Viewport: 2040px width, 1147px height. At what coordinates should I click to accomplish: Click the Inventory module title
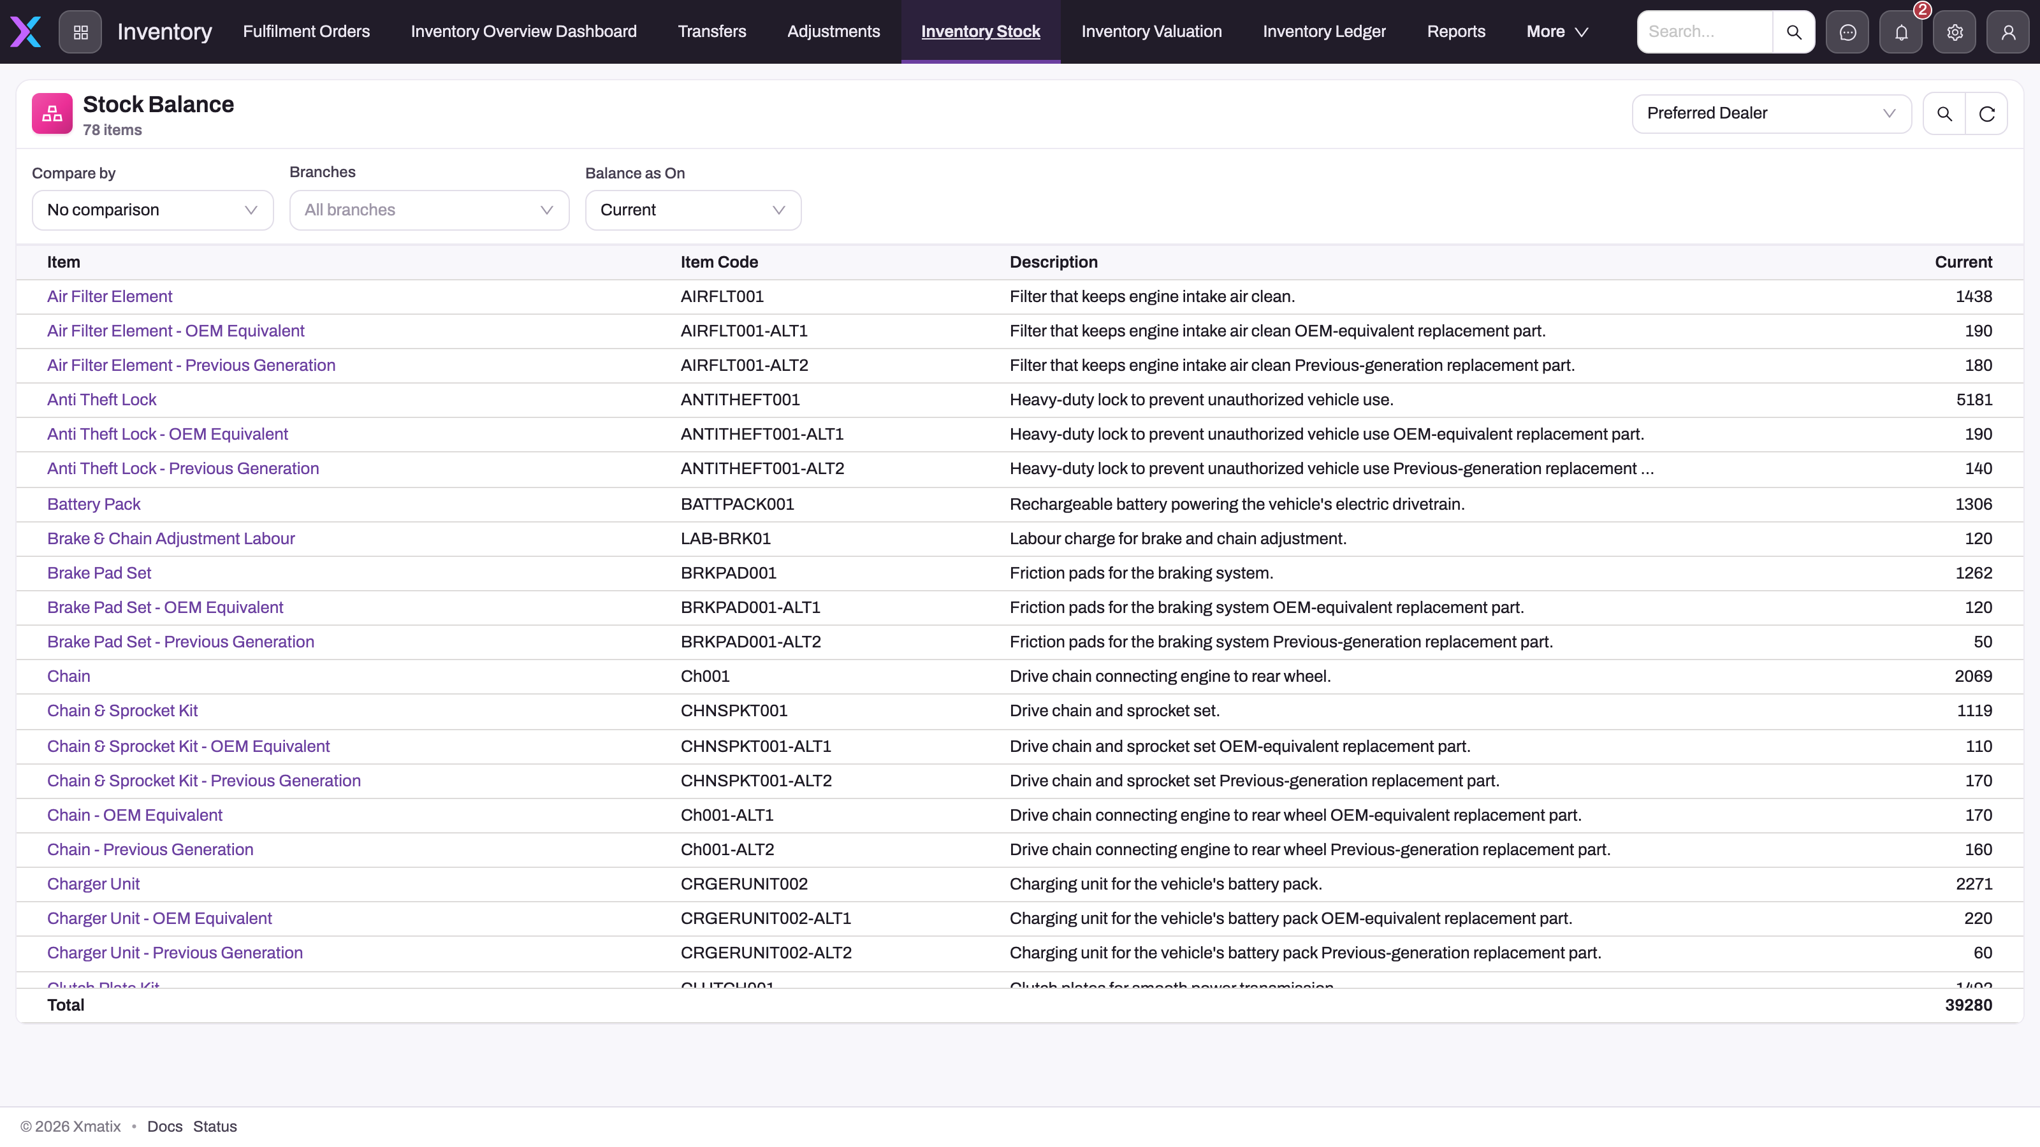(164, 32)
